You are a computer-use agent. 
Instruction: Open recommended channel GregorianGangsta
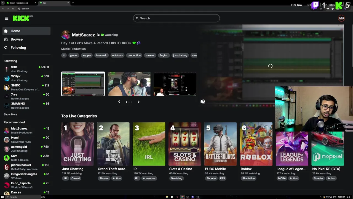point(26,176)
